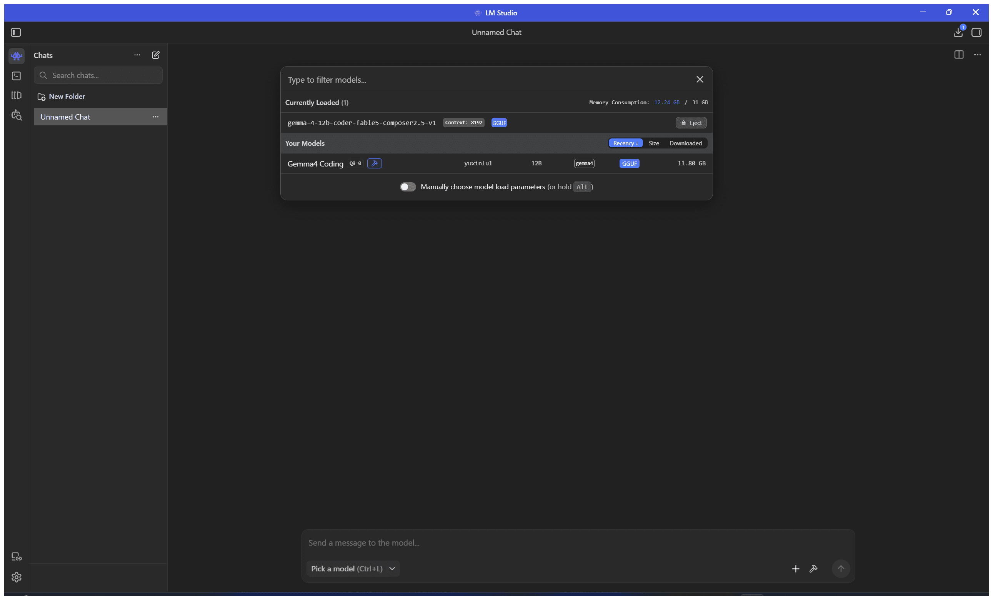Click the gemma4 architecture tag
Screen dimensions: 993x596
584,163
